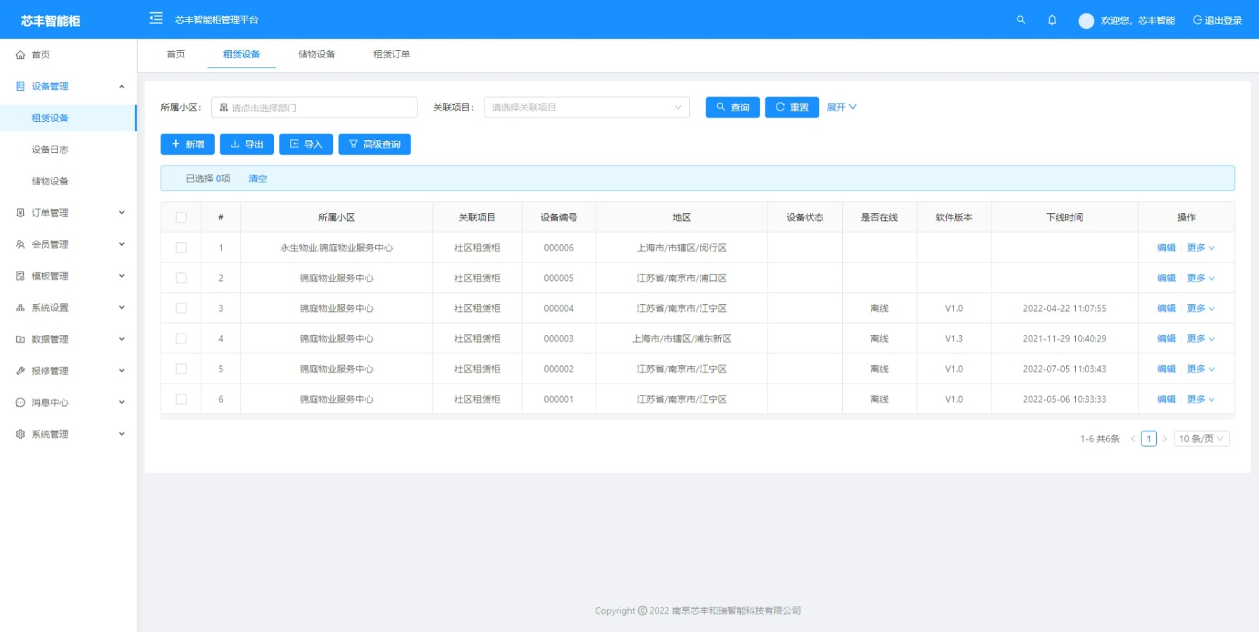Image resolution: width=1259 pixels, height=632 pixels.
Task: Click the 退出登录 logout button
Action: [x=1217, y=20]
